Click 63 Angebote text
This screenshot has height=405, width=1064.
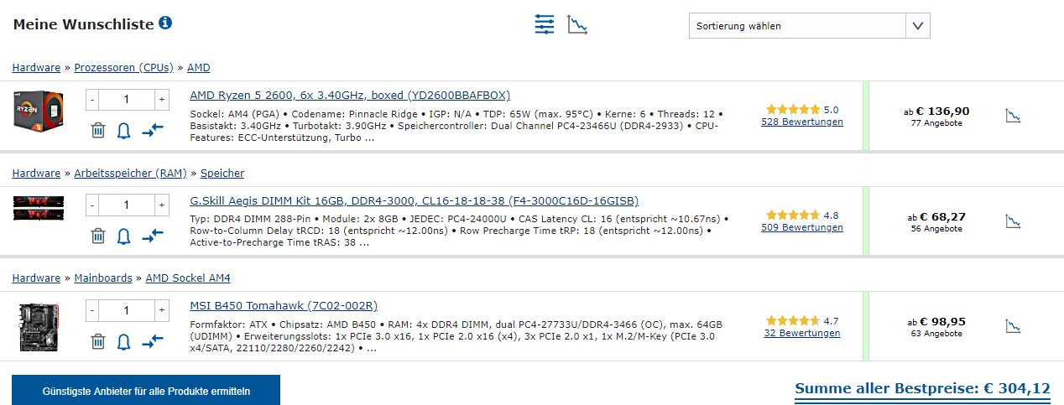(936, 334)
